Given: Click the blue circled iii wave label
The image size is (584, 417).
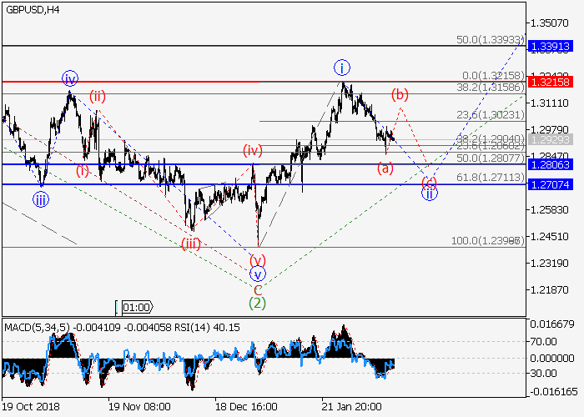Looking at the screenshot, I should pyautogui.click(x=41, y=199).
